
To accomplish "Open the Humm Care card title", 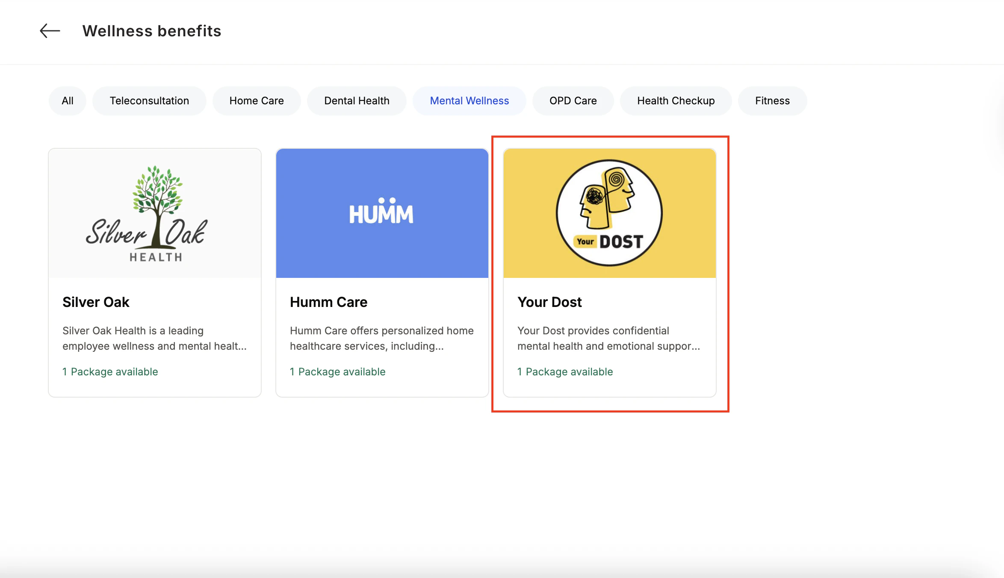I will pyautogui.click(x=328, y=302).
